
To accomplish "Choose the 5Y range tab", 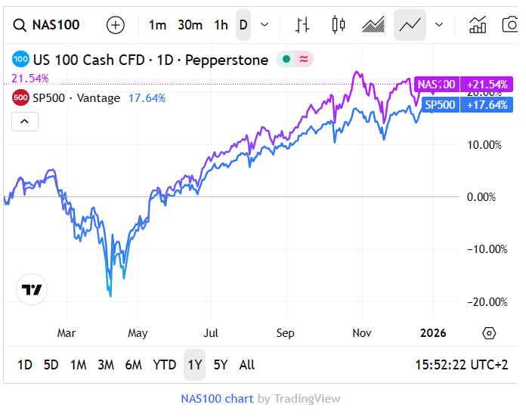I will [x=221, y=365].
